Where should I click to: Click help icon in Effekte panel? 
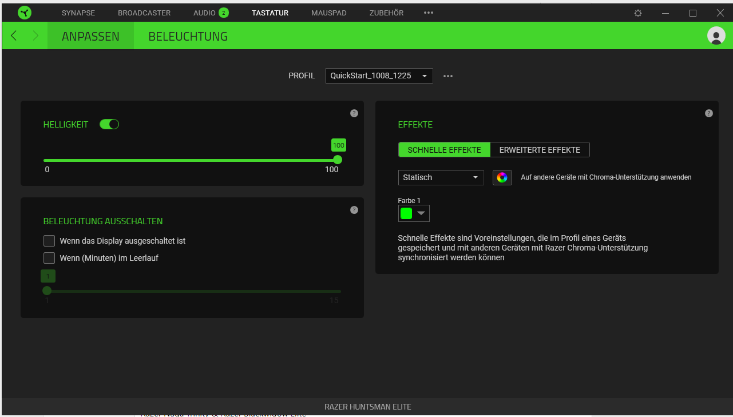click(x=708, y=113)
